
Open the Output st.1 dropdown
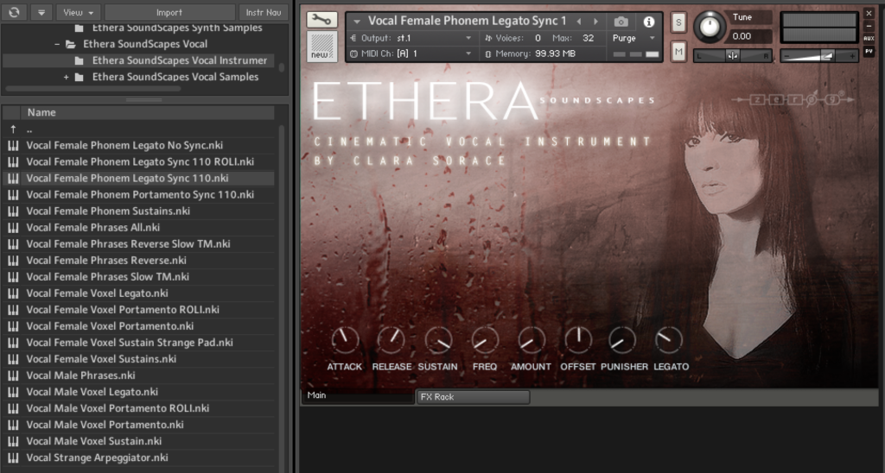[x=411, y=38]
